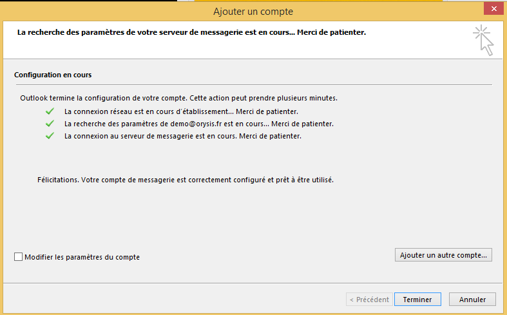507x315 pixels.
Task: Enable the Modifier les paramètres du compte checkbox
Action: pos(18,257)
